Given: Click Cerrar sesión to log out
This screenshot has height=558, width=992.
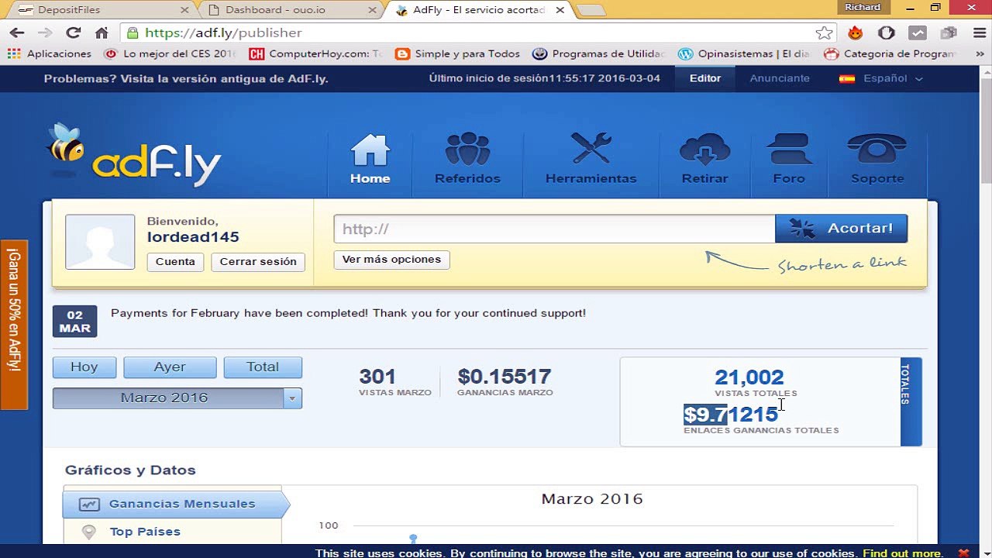Looking at the screenshot, I should coord(258,262).
